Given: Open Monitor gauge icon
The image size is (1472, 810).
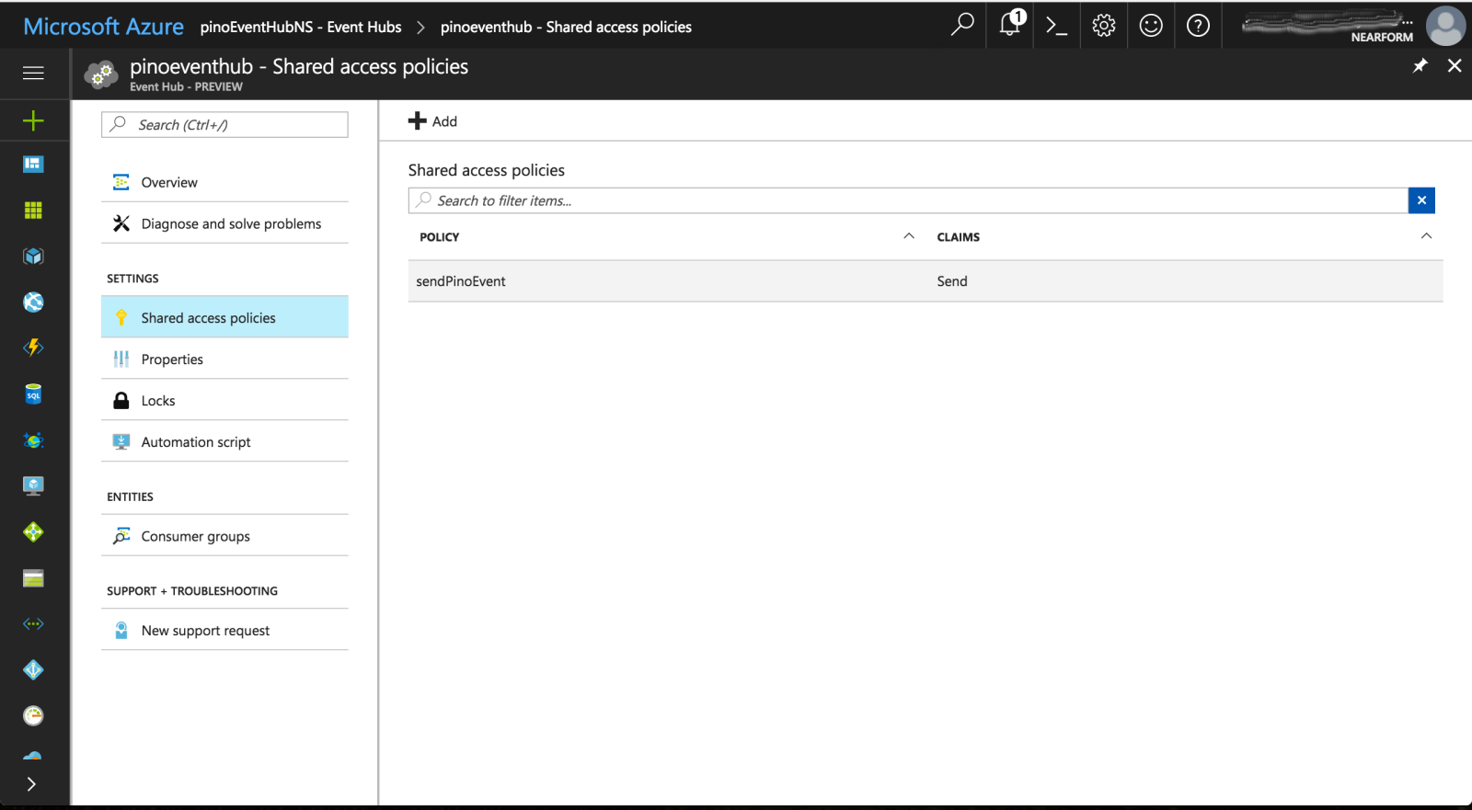Looking at the screenshot, I should click(x=33, y=715).
